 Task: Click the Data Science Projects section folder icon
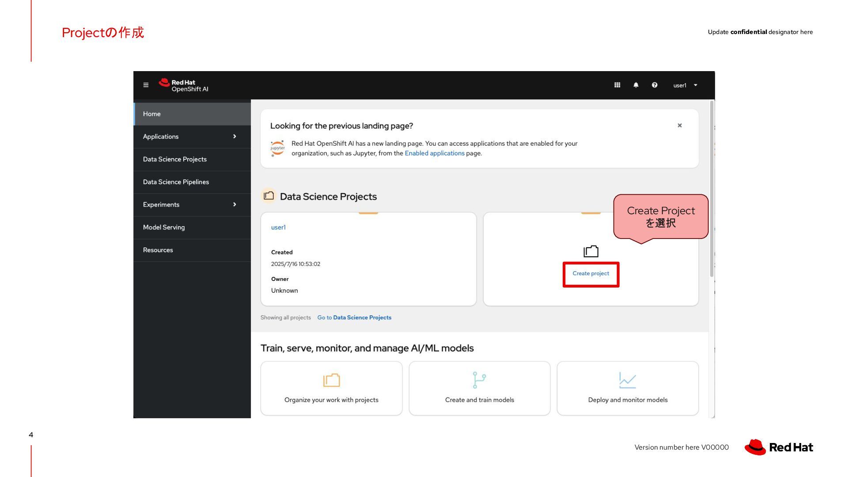click(269, 196)
